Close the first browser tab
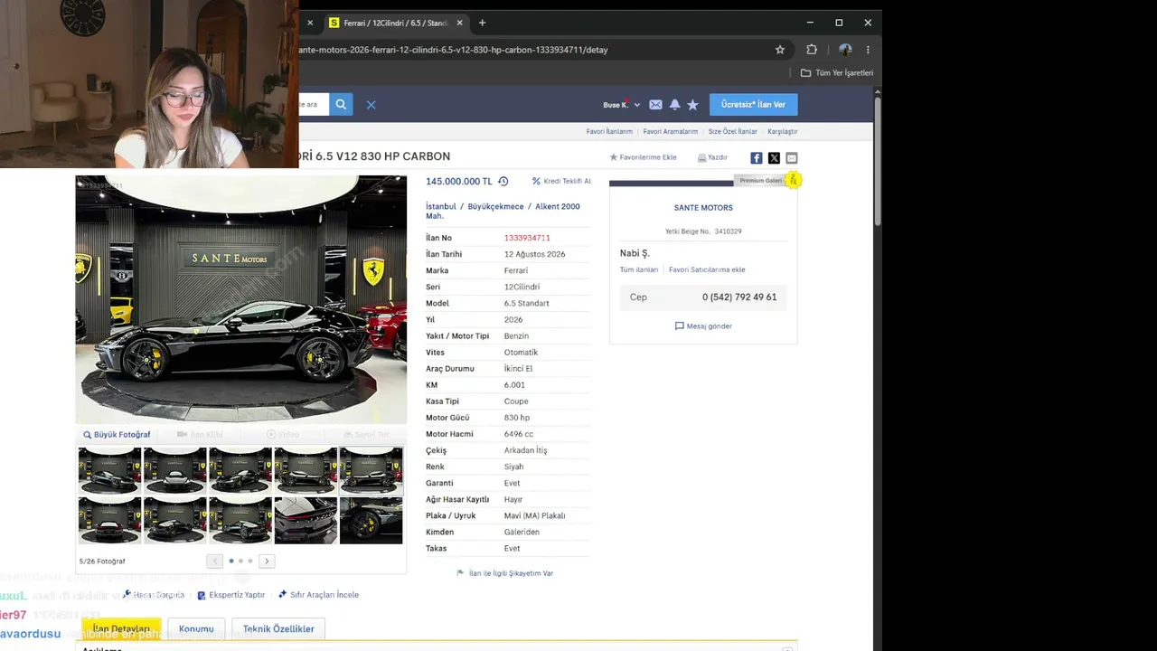 pyautogui.click(x=310, y=23)
